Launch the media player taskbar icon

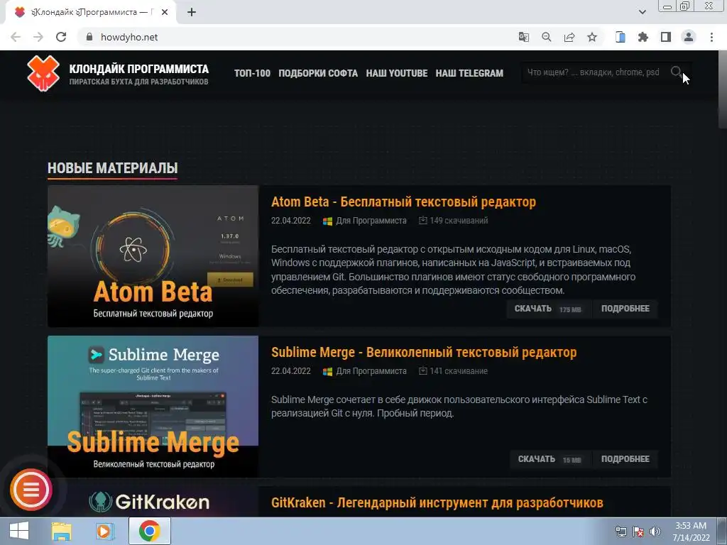coord(105,531)
